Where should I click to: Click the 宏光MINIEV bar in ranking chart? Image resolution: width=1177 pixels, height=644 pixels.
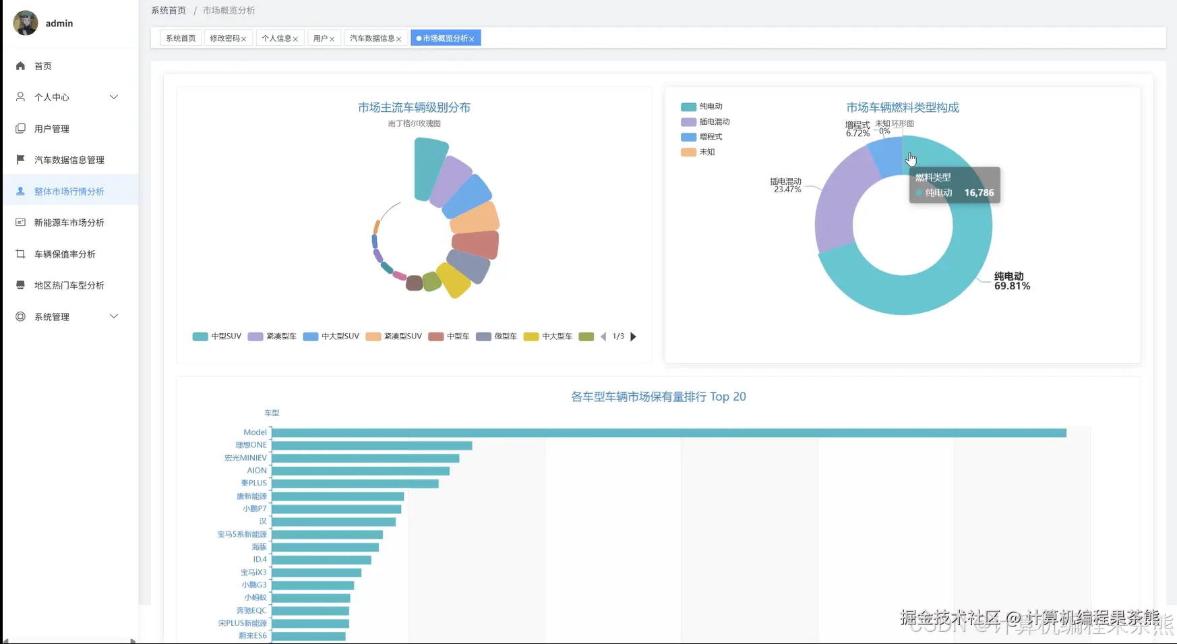(365, 458)
